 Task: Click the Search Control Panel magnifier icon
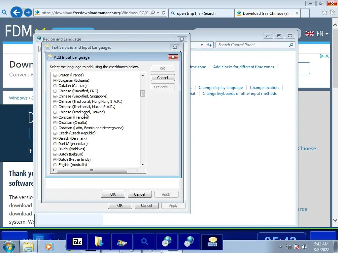tap(291, 45)
